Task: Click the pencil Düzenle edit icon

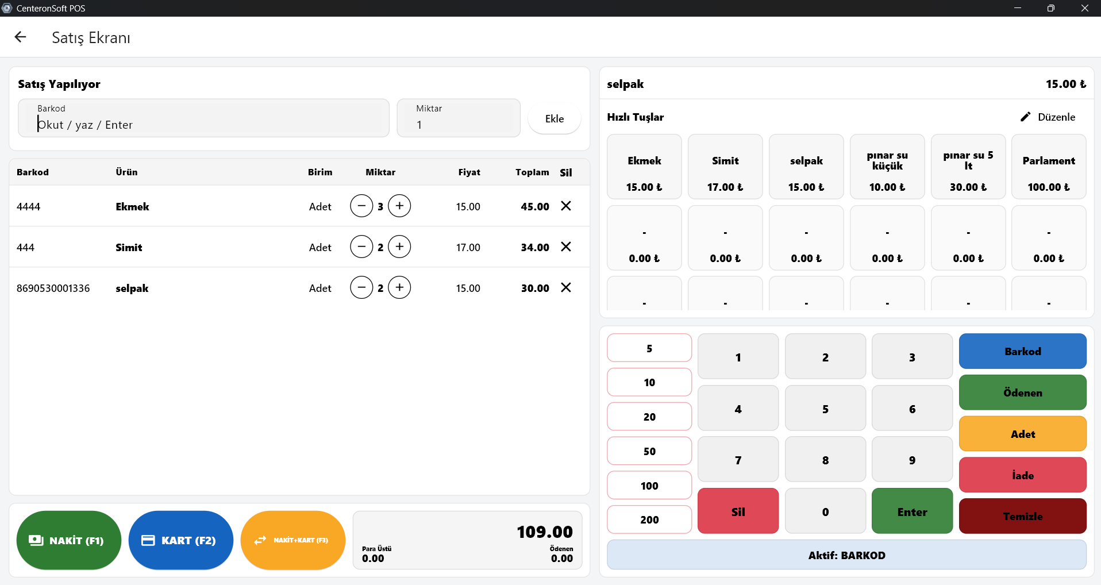Action: pyautogui.click(x=1025, y=117)
